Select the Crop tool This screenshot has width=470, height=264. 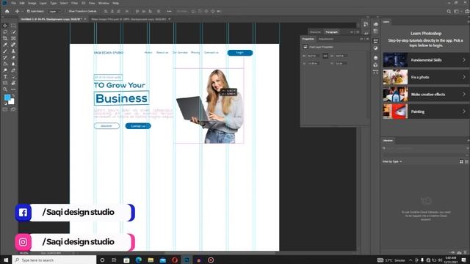[x=5, y=38]
